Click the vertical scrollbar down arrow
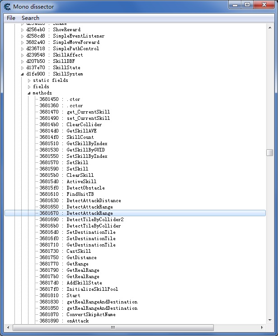278x336 pixels. (x=269, y=320)
